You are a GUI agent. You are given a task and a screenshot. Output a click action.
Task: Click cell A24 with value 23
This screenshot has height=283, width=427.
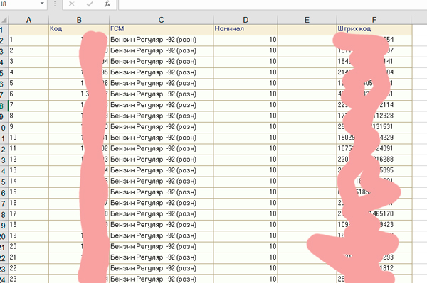(x=28, y=279)
